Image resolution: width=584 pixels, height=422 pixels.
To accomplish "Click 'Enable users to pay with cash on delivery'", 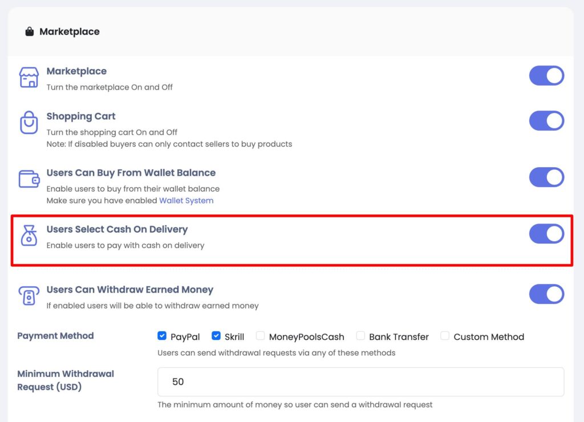I will 125,245.
